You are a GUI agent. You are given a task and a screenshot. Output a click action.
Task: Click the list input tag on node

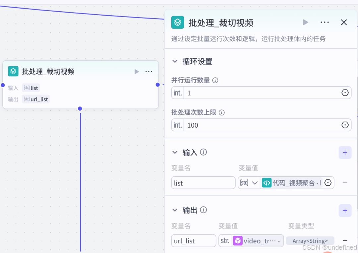[31, 88]
